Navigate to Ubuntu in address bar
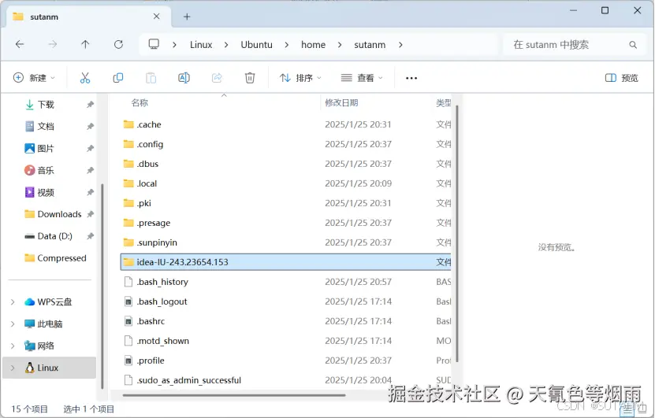 [256, 45]
